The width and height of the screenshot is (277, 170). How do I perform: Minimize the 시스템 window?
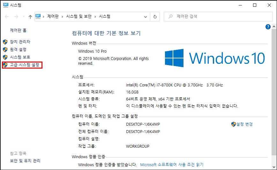click(240, 5)
